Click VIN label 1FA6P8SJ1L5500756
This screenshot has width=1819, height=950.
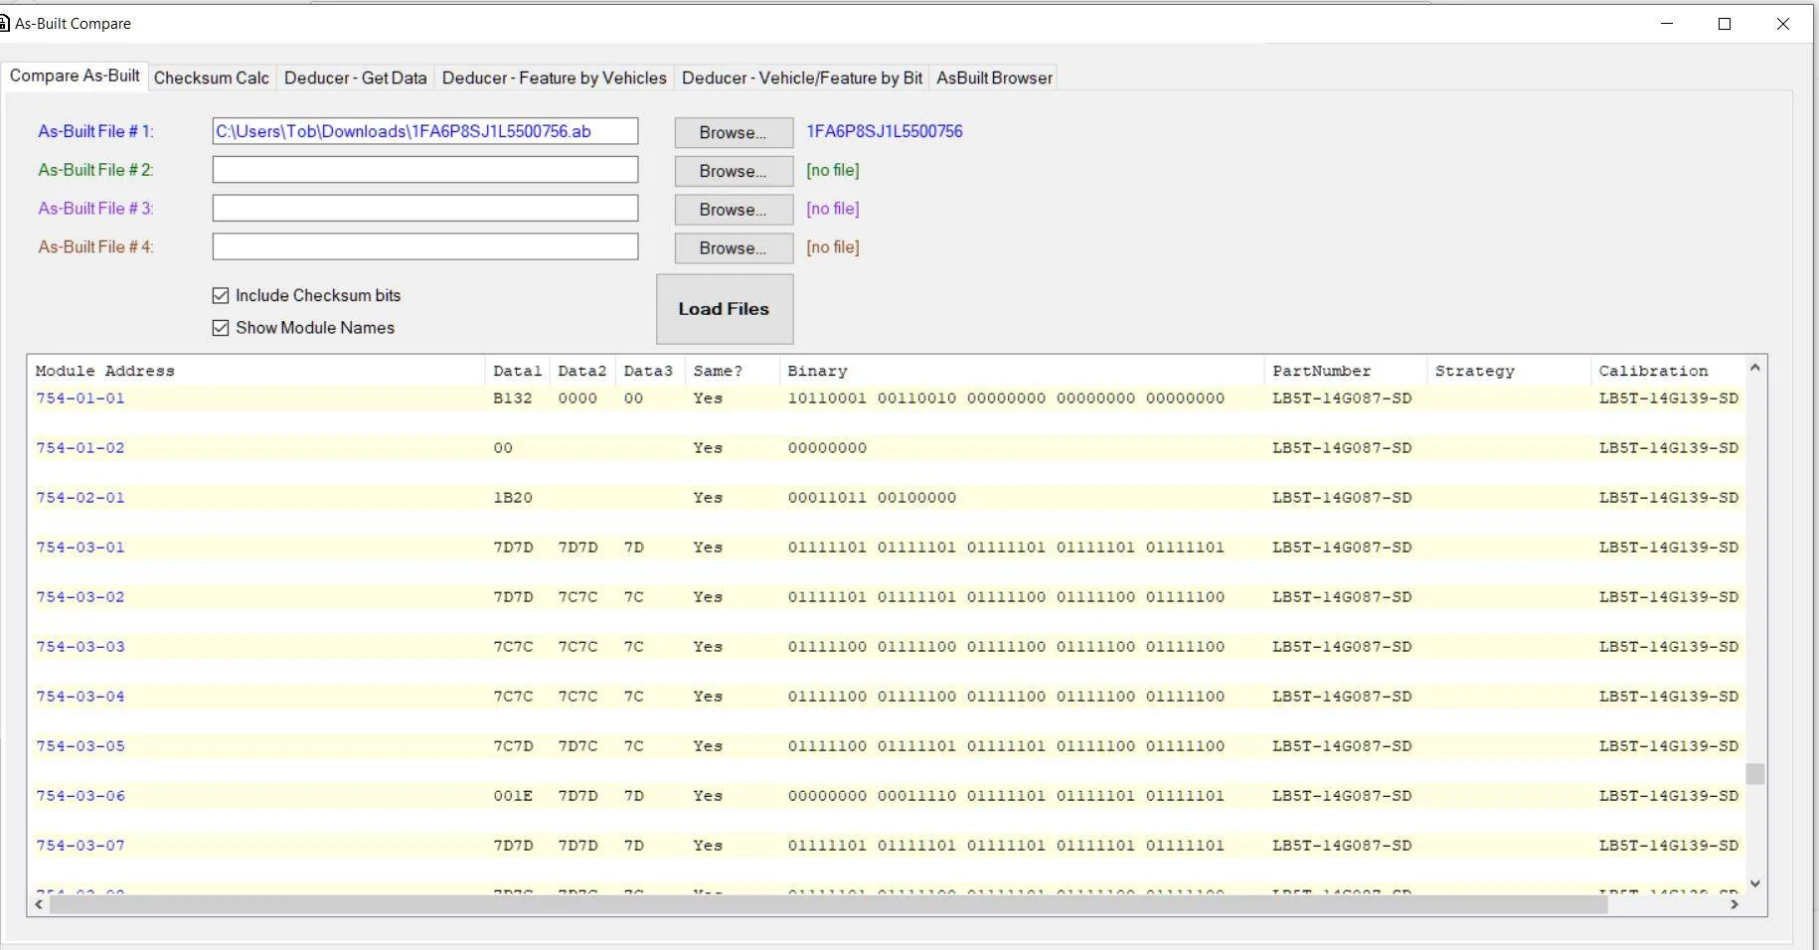click(885, 131)
